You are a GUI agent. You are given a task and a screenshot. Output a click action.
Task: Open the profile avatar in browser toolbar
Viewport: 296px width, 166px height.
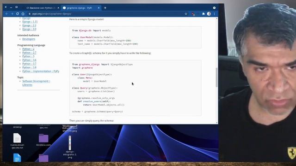click(209, 13)
